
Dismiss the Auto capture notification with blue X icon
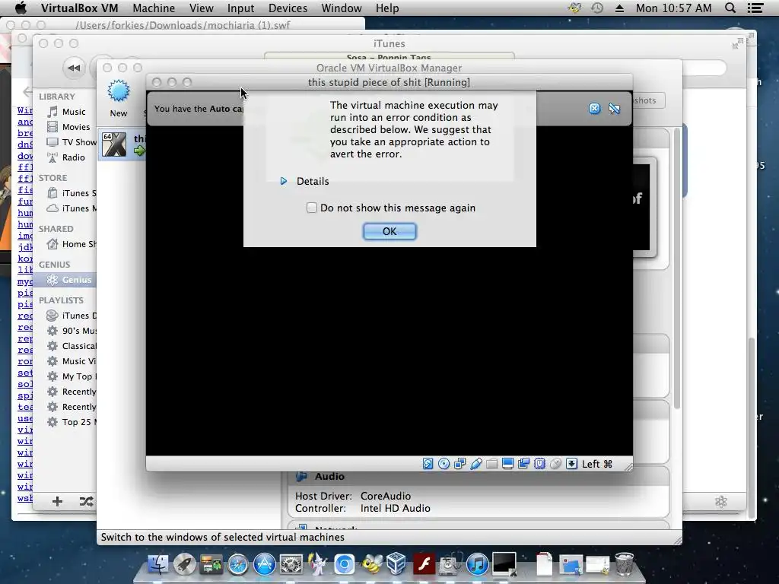click(594, 108)
